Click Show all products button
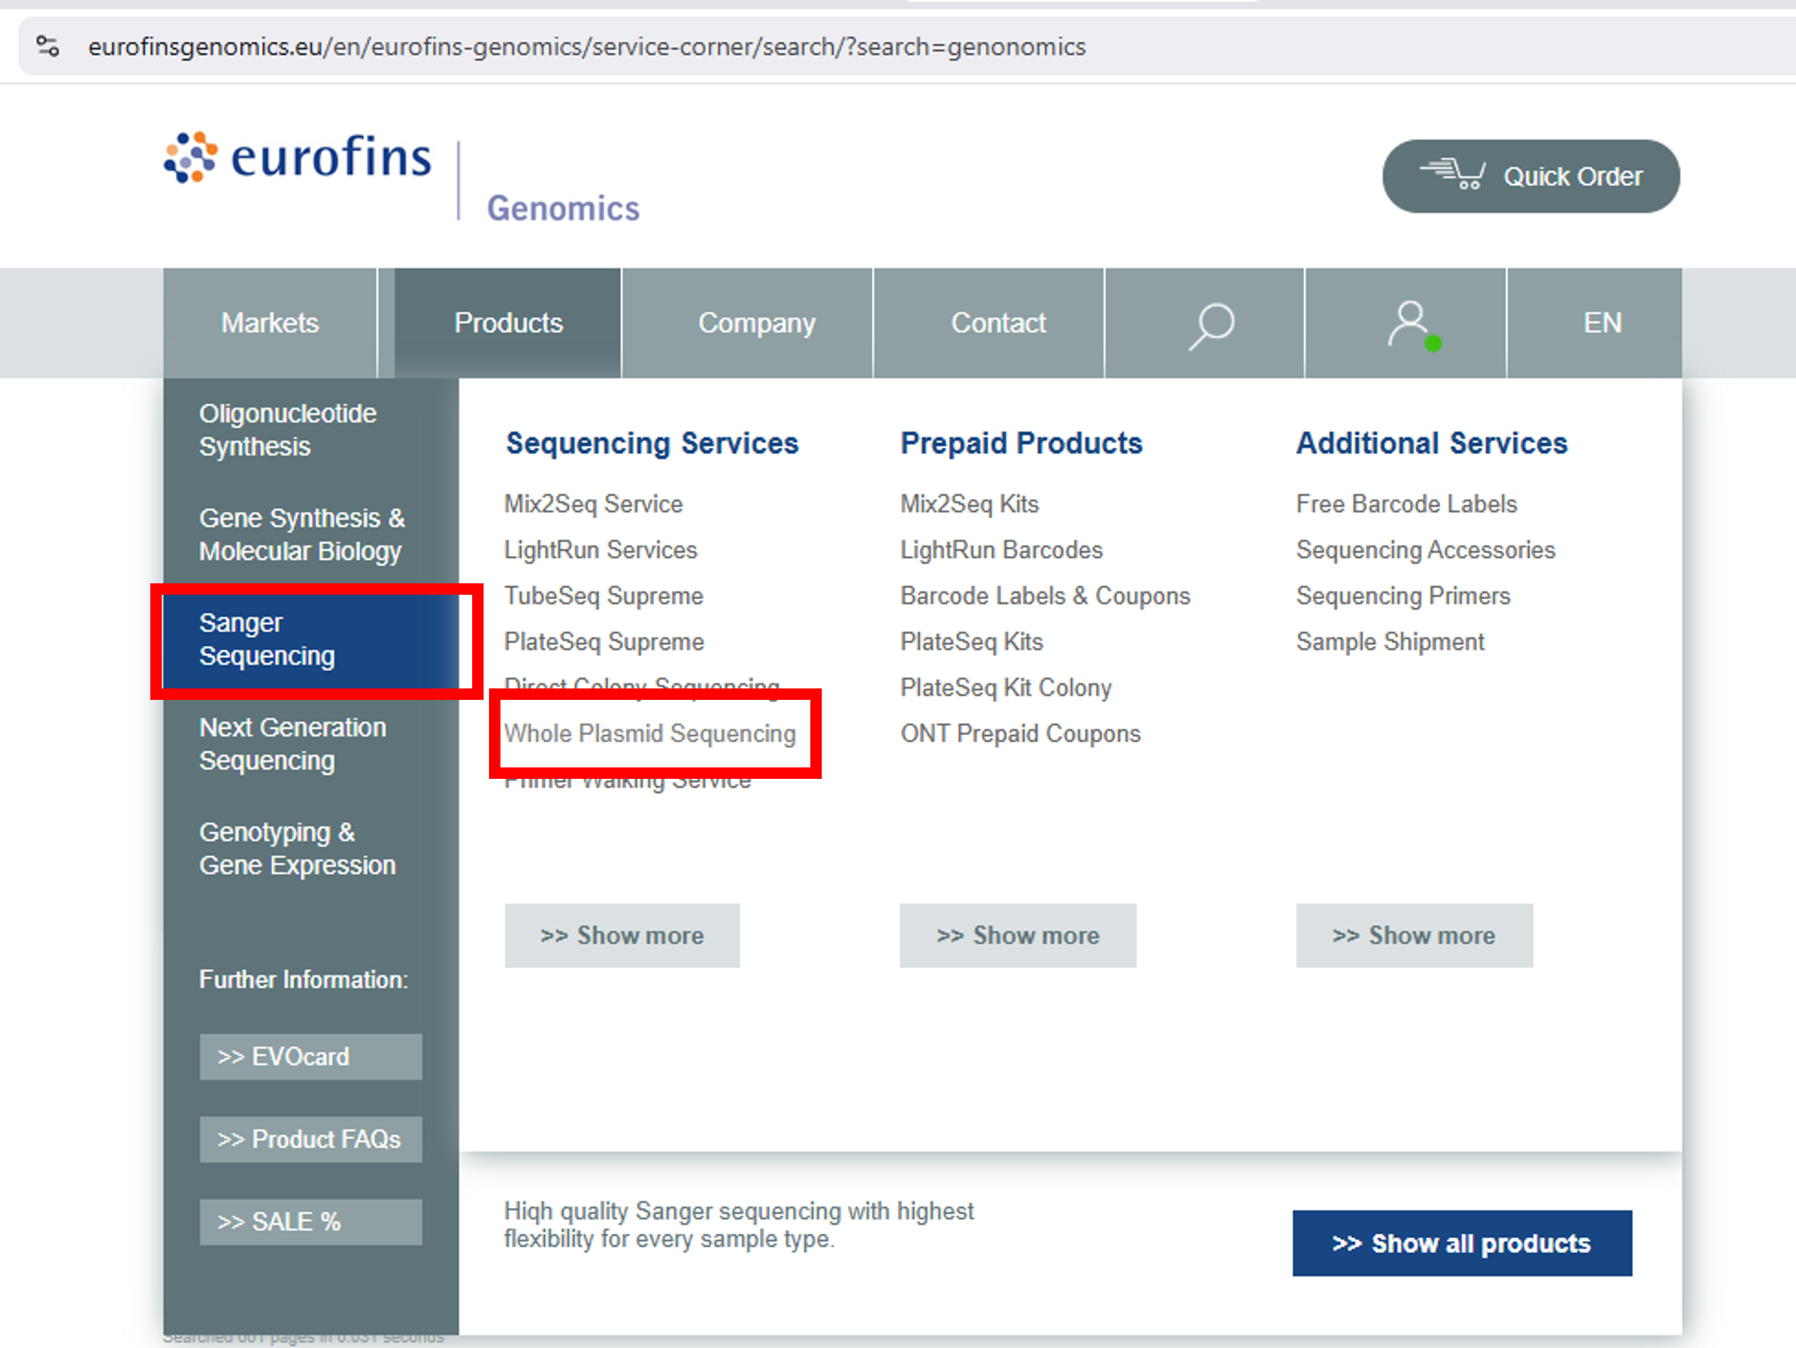 pyautogui.click(x=1462, y=1243)
